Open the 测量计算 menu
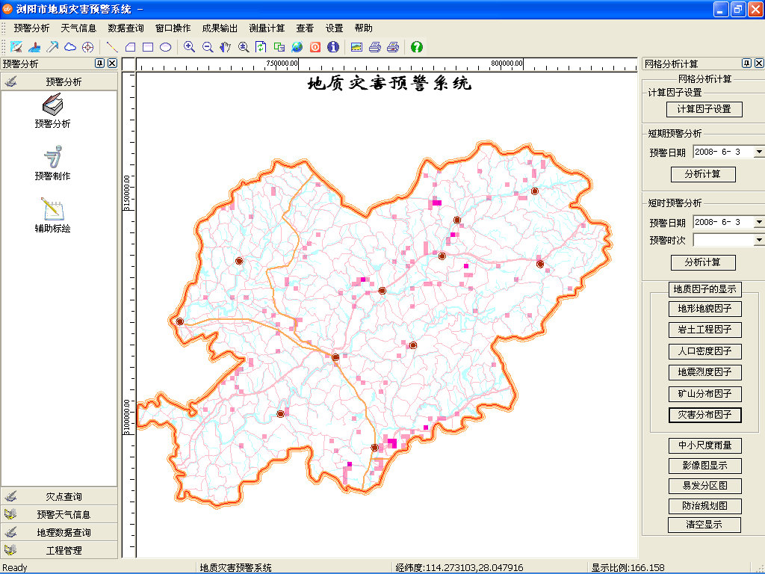 pyautogui.click(x=267, y=28)
